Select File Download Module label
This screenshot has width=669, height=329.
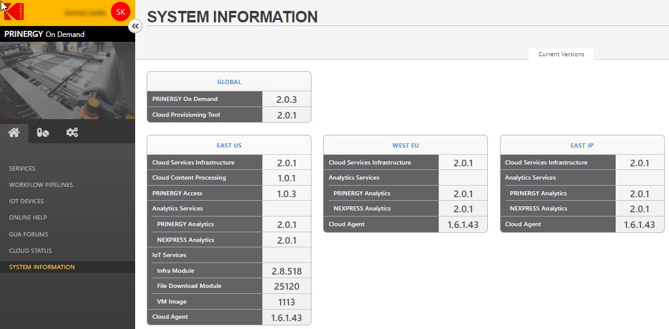[x=189, y=286]
